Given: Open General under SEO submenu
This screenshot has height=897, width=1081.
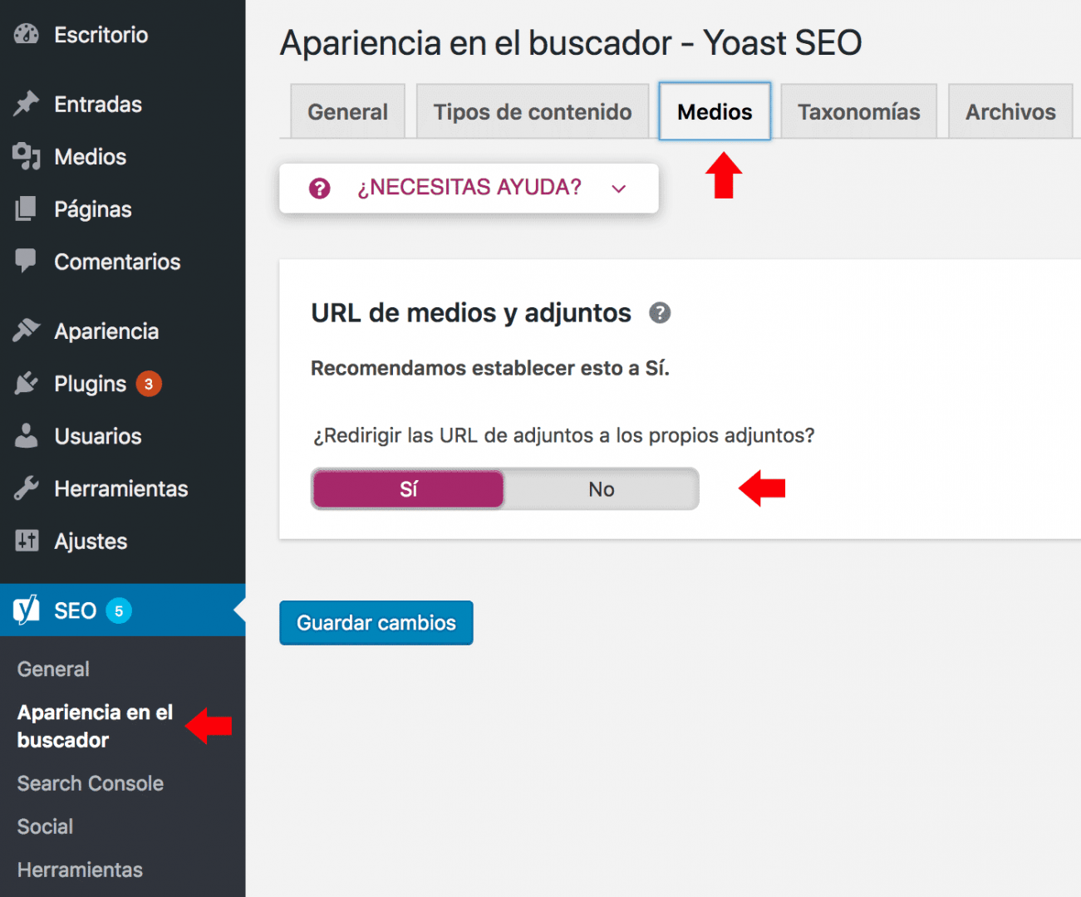Looking at the screenshot, I should [53, 669].
